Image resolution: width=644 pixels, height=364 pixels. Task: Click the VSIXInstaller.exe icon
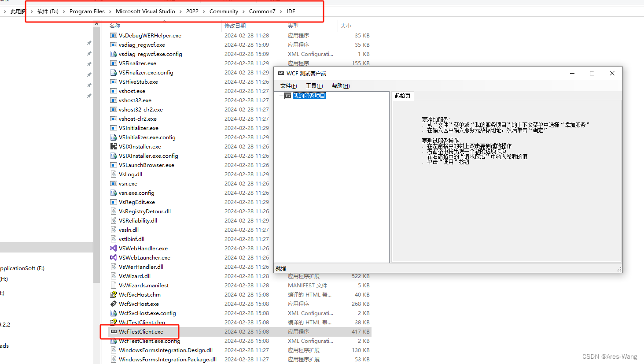114,146
